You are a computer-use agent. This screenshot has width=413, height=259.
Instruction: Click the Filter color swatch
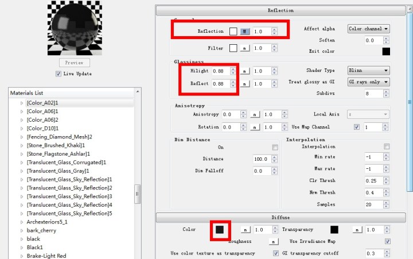[233, 48]
